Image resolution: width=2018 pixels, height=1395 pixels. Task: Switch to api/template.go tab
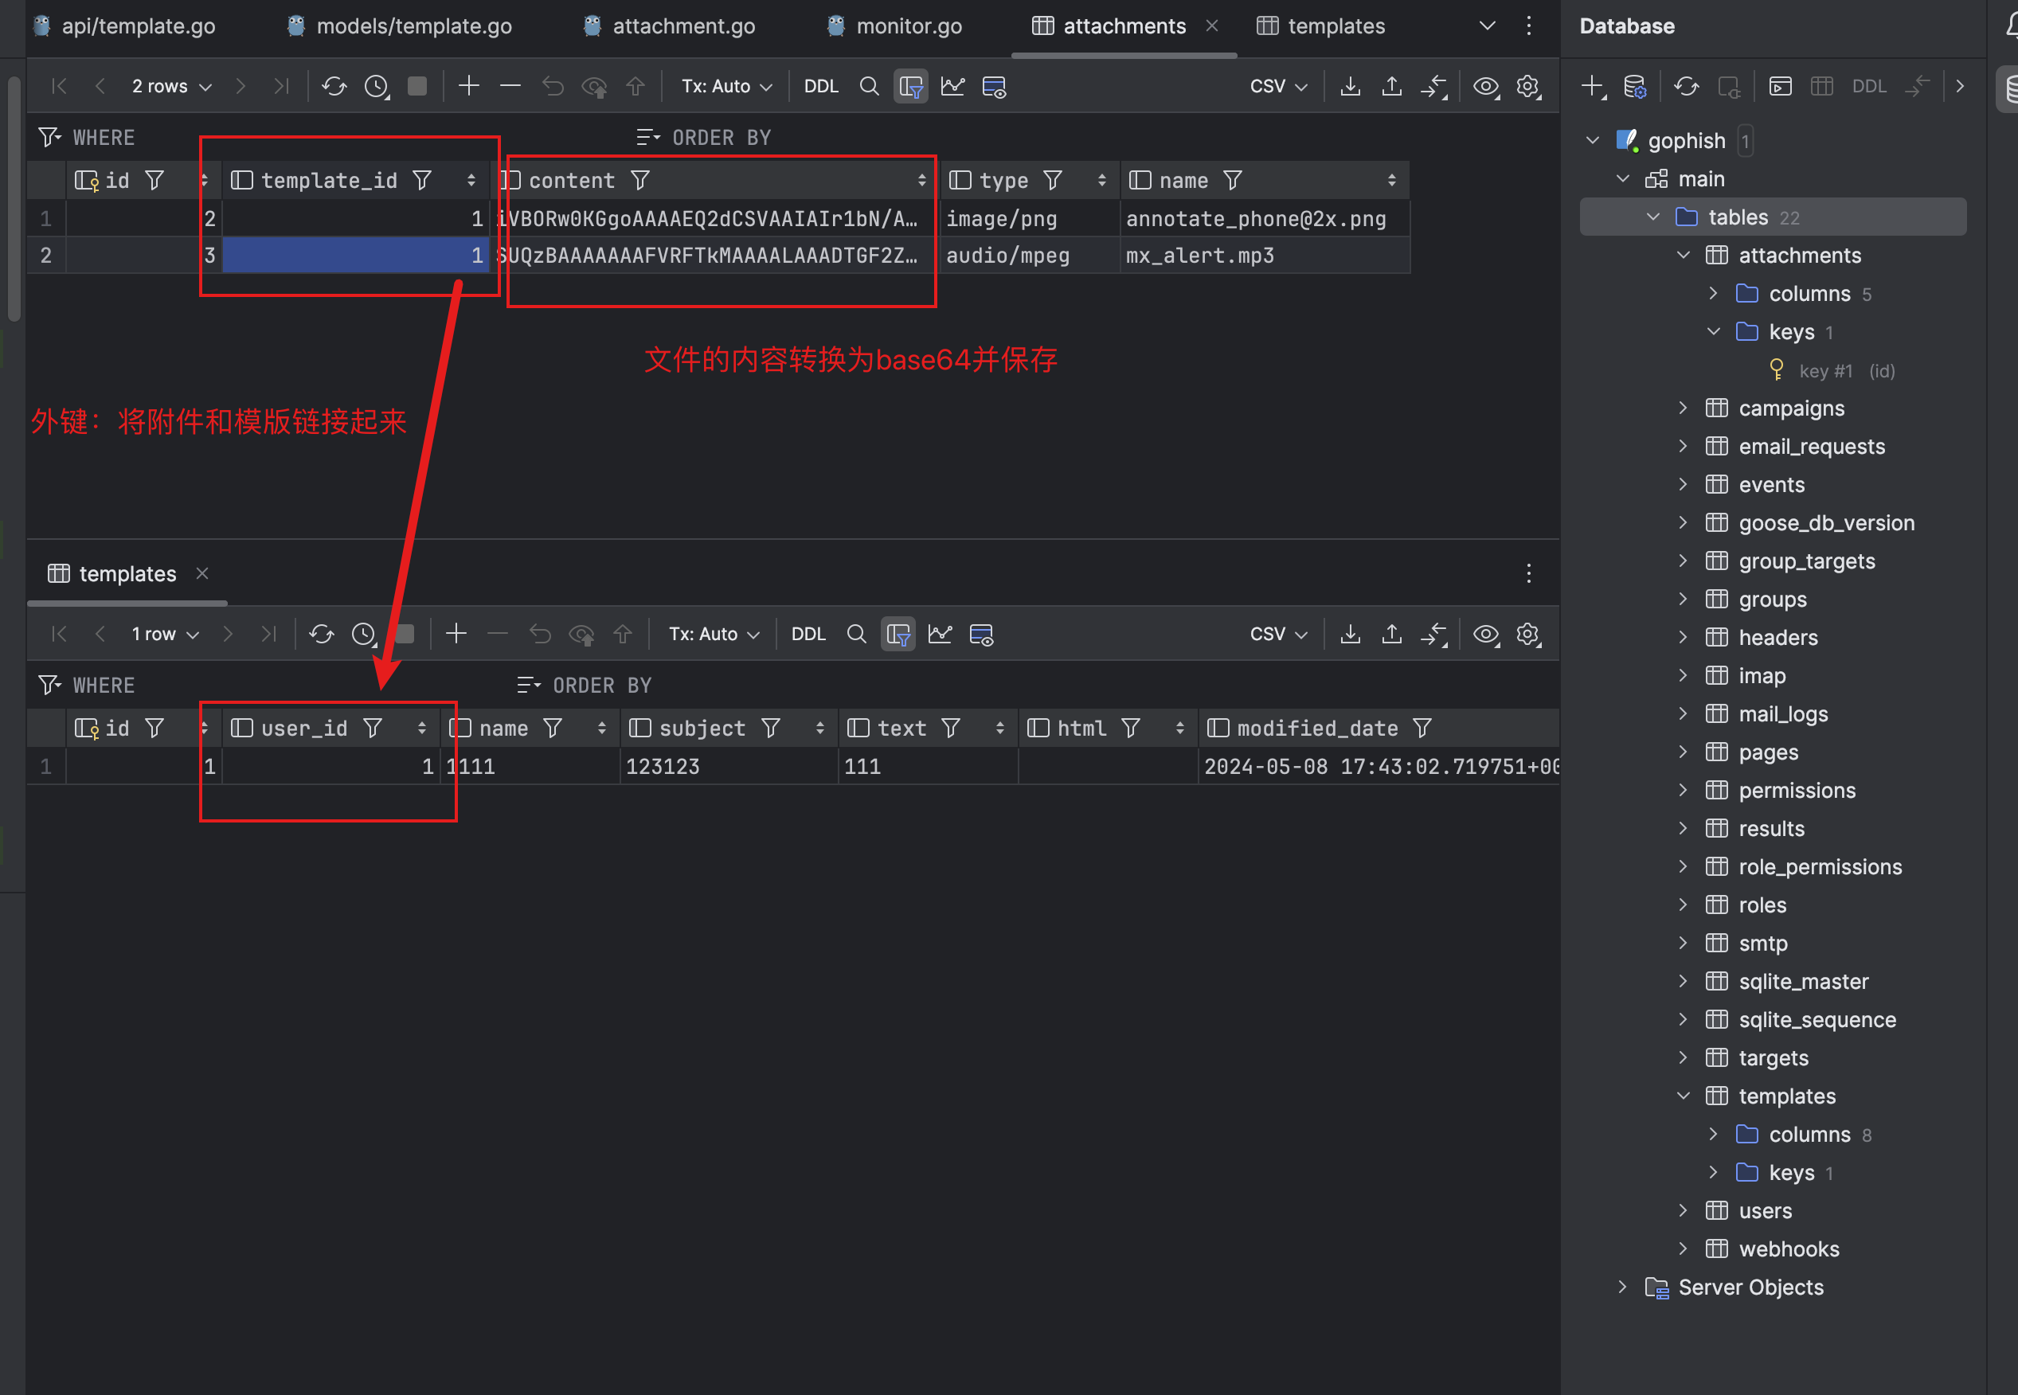[x=125, y=26]
